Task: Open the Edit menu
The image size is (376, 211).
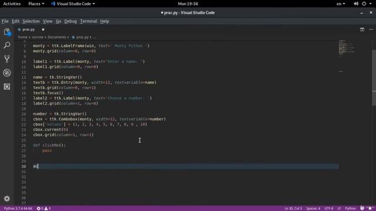Action: click(16, 21)
